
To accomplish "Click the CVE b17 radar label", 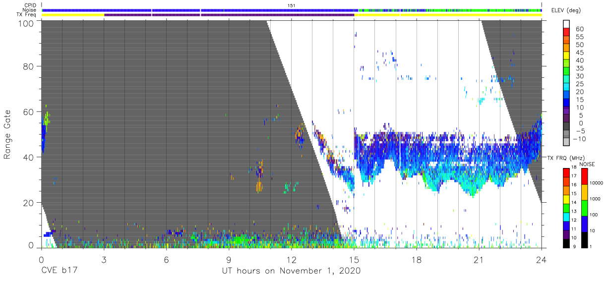I will pyautogui.click(x=59, y=271).
